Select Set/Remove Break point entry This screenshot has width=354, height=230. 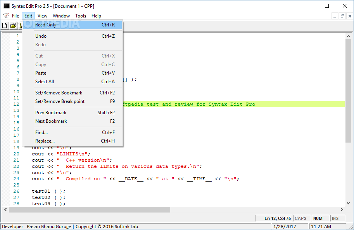click(72, 101)
